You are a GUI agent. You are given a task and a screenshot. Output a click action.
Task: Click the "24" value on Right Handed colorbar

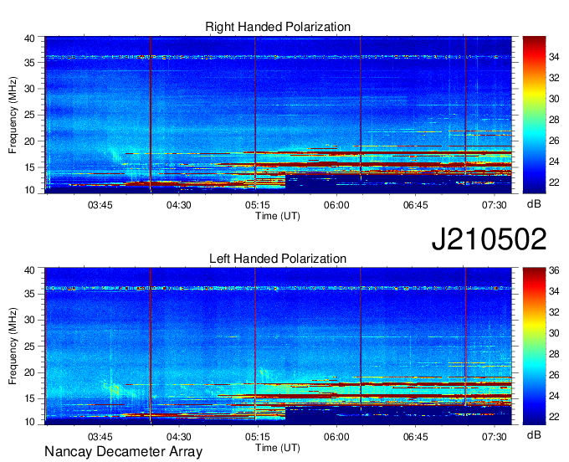554,162
